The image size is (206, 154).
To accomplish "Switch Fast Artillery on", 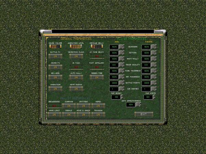I will pos(97,67).
